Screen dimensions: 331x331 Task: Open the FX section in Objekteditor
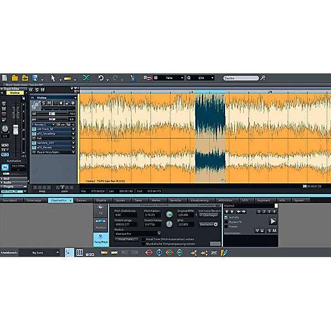click(101, 210)
